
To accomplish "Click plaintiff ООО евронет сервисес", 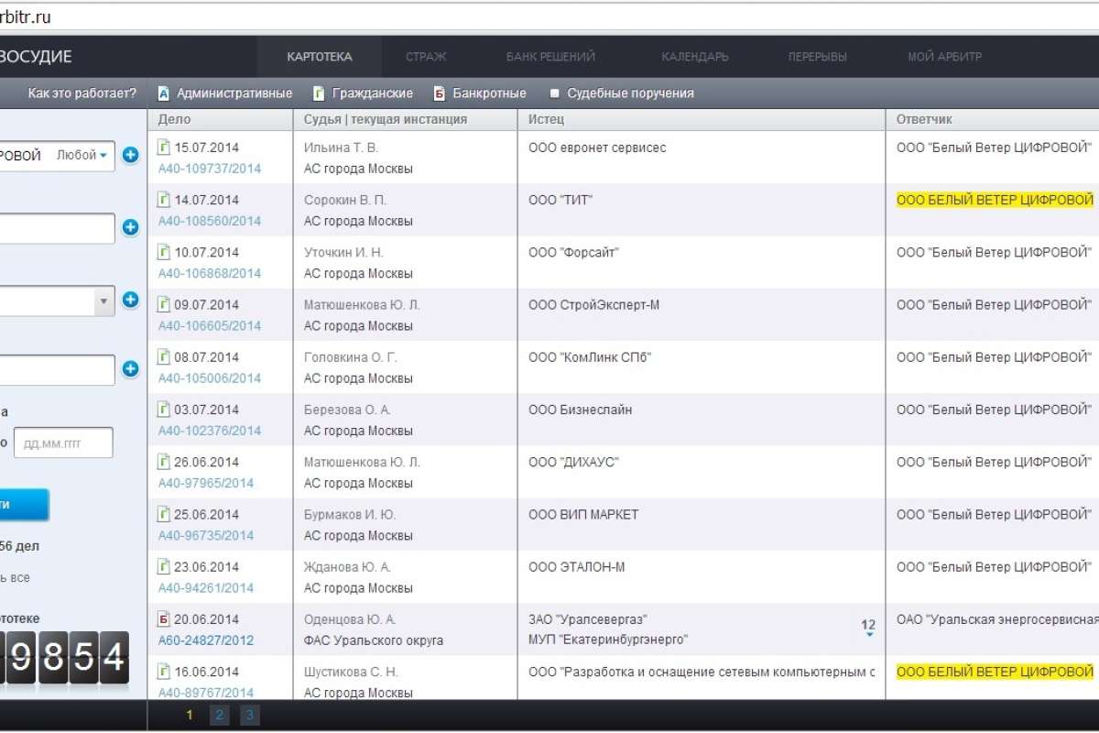I will [x=597, y=148].
